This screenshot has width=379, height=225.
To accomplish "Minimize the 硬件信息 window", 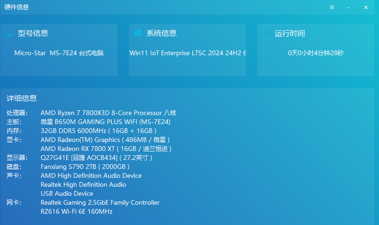I will [348, 8].
